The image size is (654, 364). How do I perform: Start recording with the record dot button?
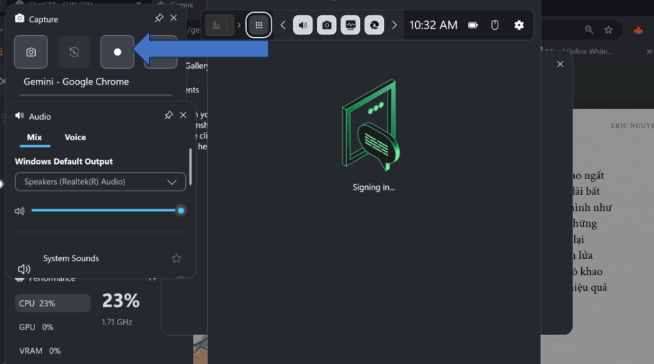click(118, 52)
